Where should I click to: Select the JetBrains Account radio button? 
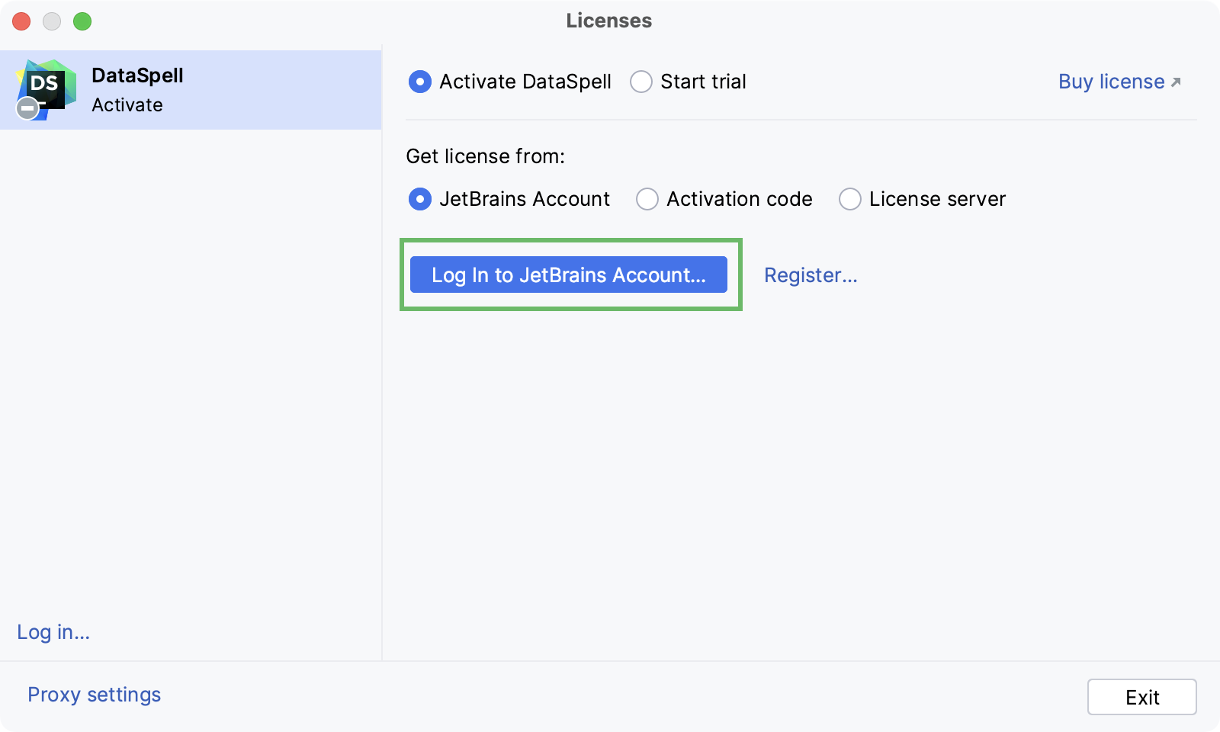(x=420, y=199)
